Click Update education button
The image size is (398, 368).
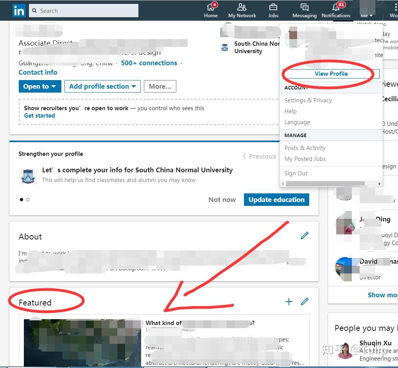click(x=276, y=200)
